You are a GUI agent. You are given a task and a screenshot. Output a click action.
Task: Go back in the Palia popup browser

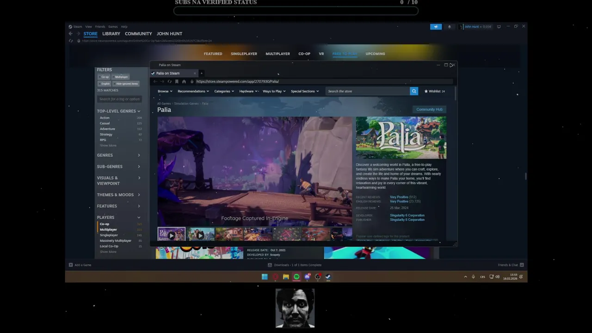155,81
